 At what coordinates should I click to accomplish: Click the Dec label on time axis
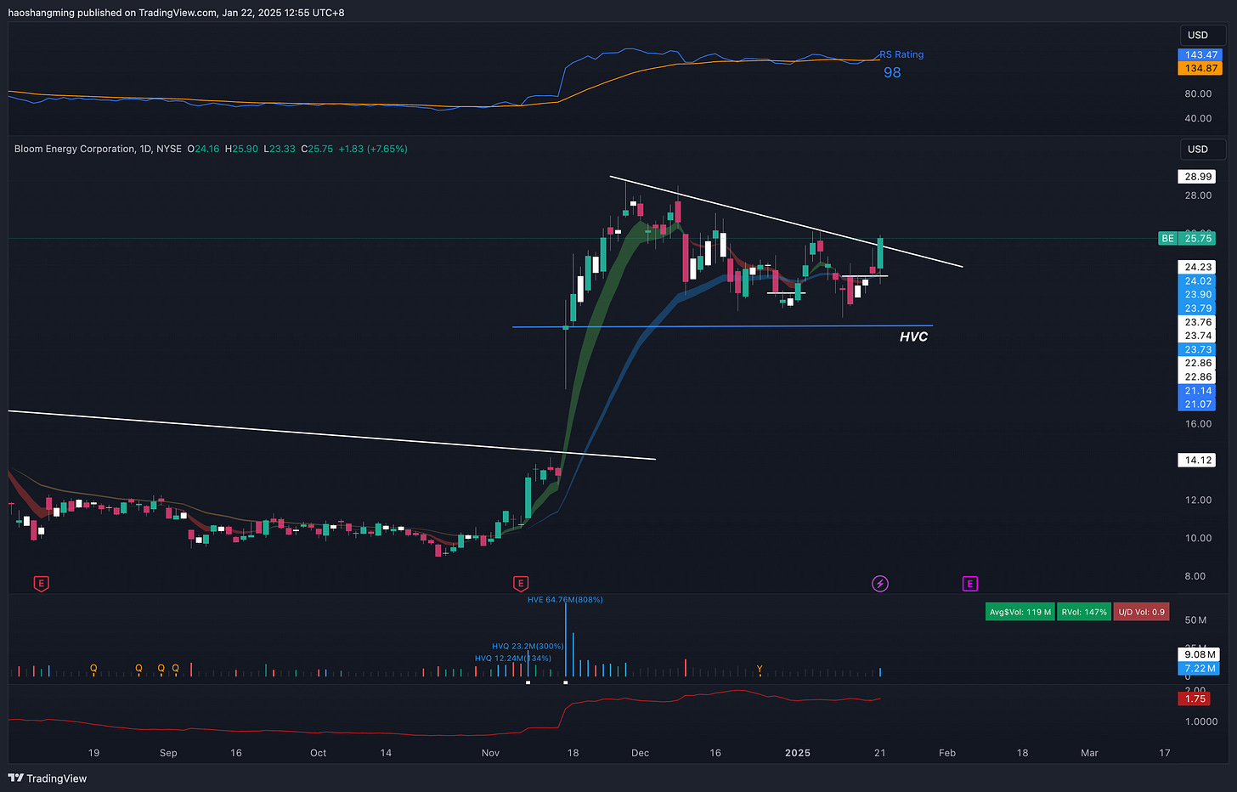click(640, 753)
